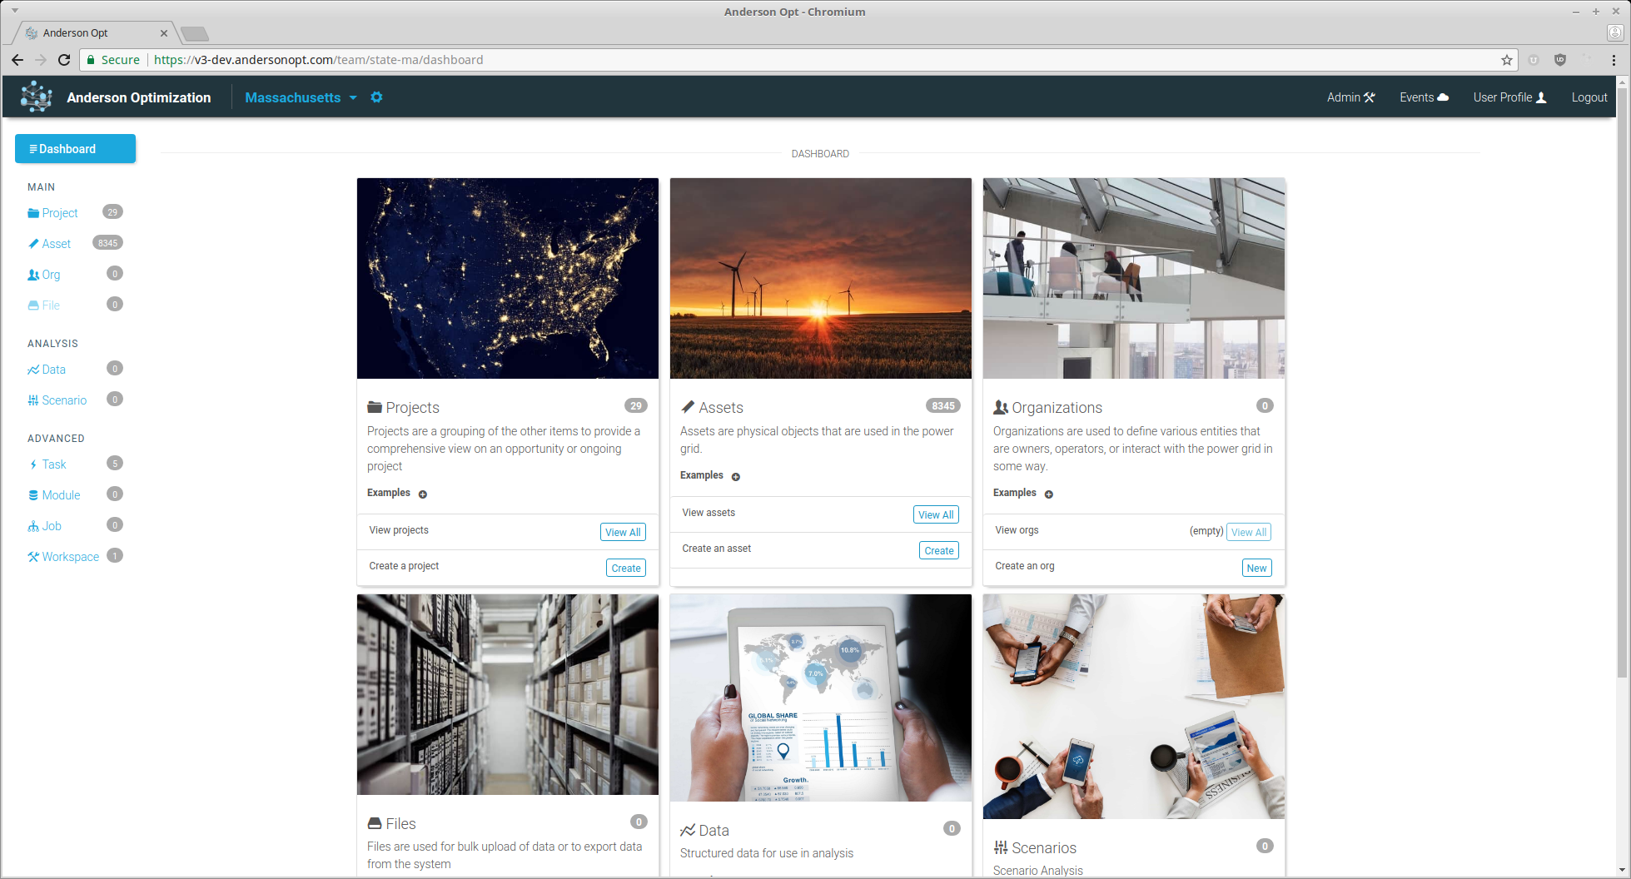The image size is (1631, 879).
Task: Open Events in the top navigation
Action: point(1424,97)
